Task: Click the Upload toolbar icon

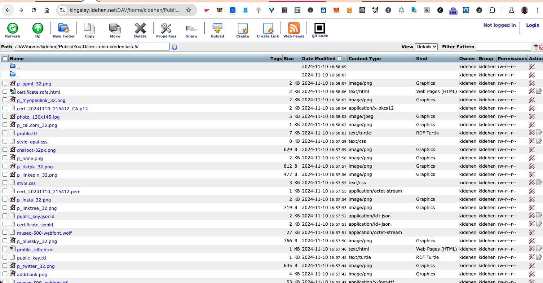Action: [x=217, y=30]
